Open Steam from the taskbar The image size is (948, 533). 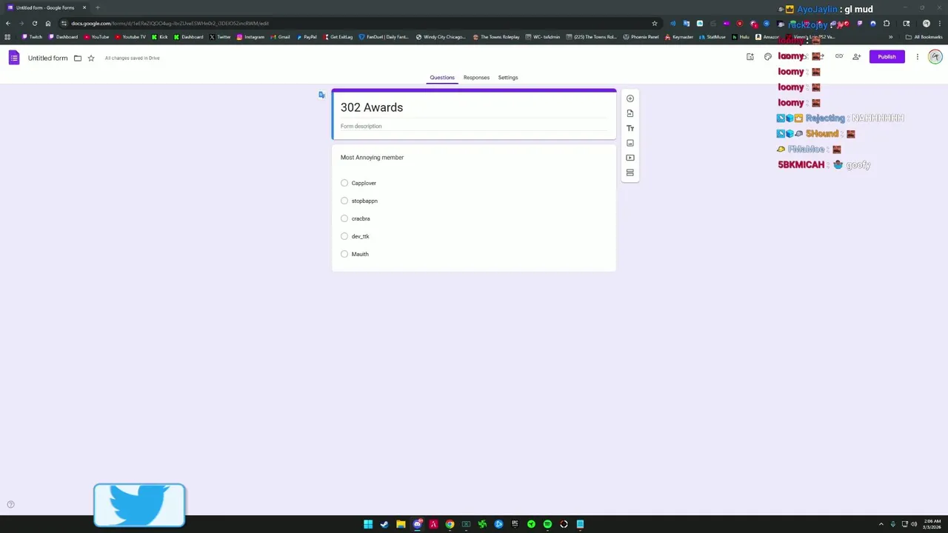point(384,524)
